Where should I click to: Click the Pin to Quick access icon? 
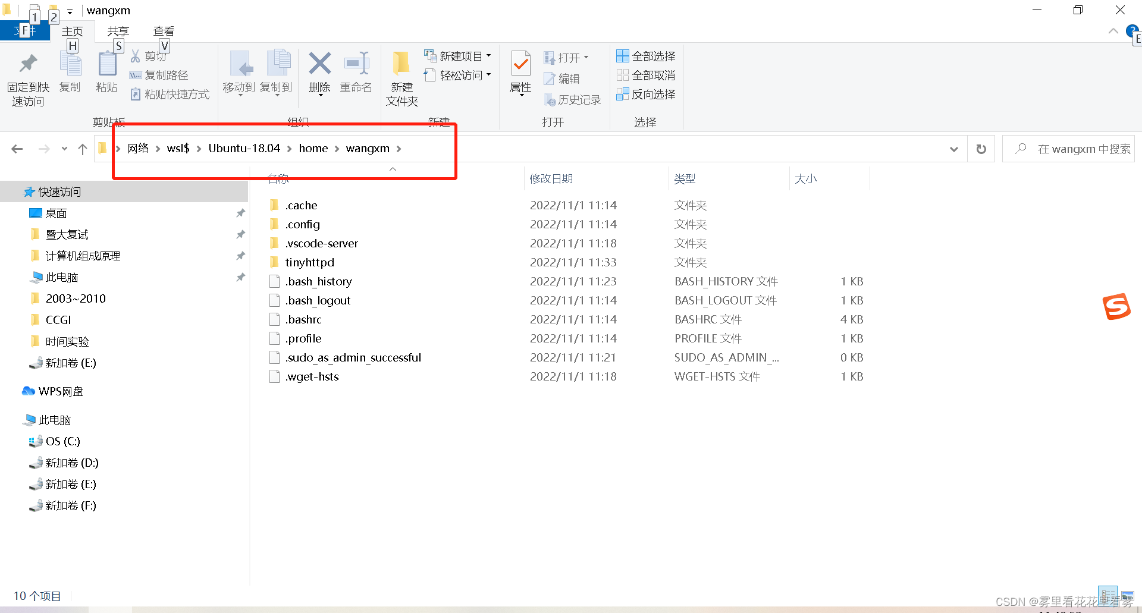(28, 64)
